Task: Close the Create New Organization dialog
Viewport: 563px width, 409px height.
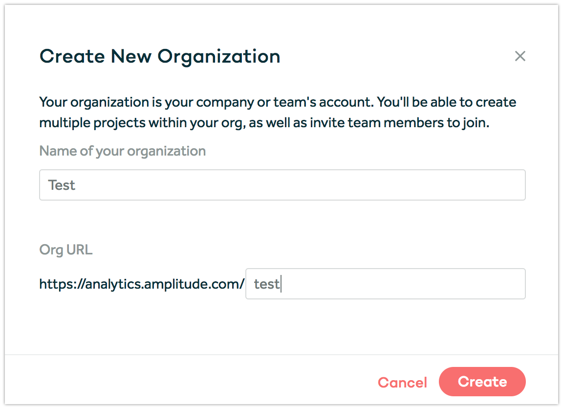Action: (520, 56)
